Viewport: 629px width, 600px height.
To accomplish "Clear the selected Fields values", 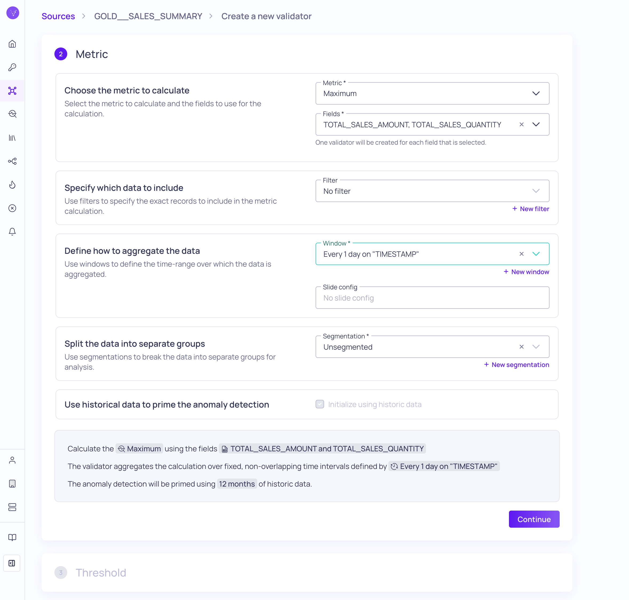I will [521, 124].
